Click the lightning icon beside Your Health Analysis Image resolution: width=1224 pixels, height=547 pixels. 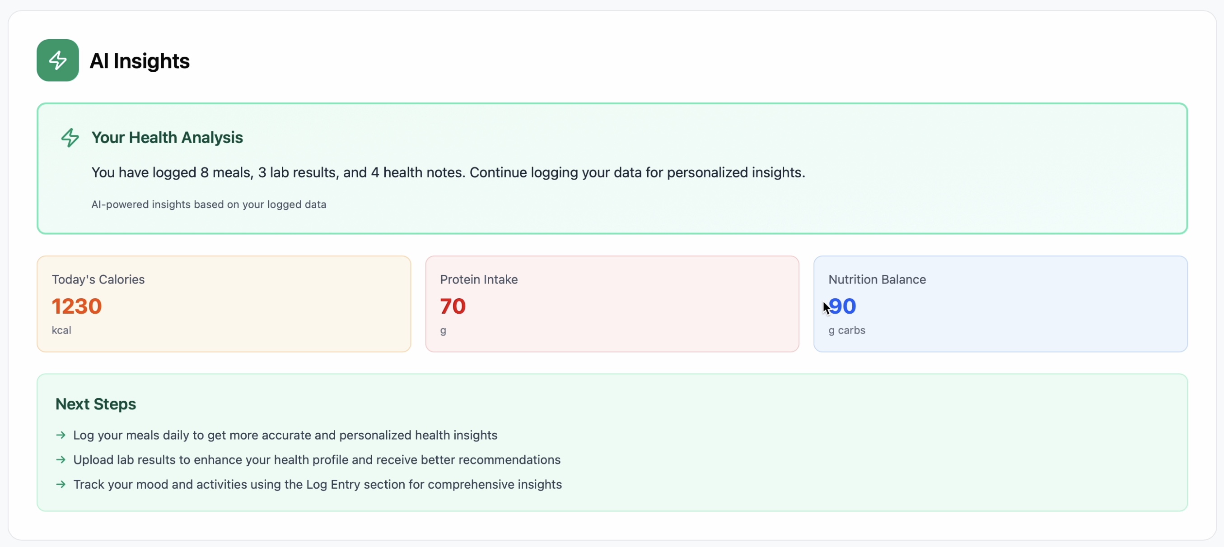(x=70, y=138)
